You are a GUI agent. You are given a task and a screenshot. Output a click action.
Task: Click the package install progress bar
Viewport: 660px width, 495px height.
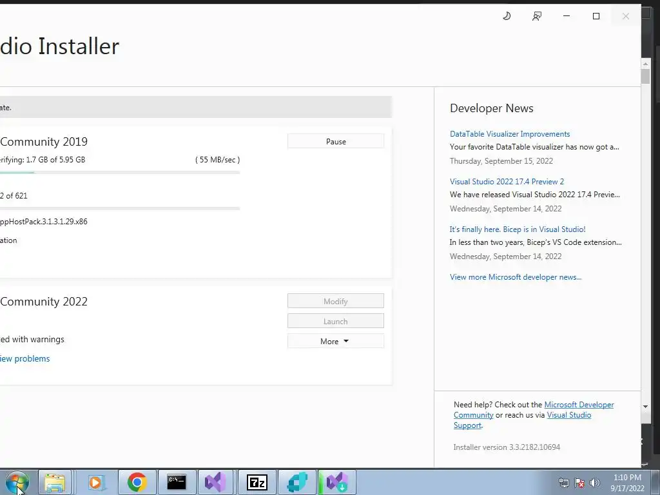click(x=120, y=208)
